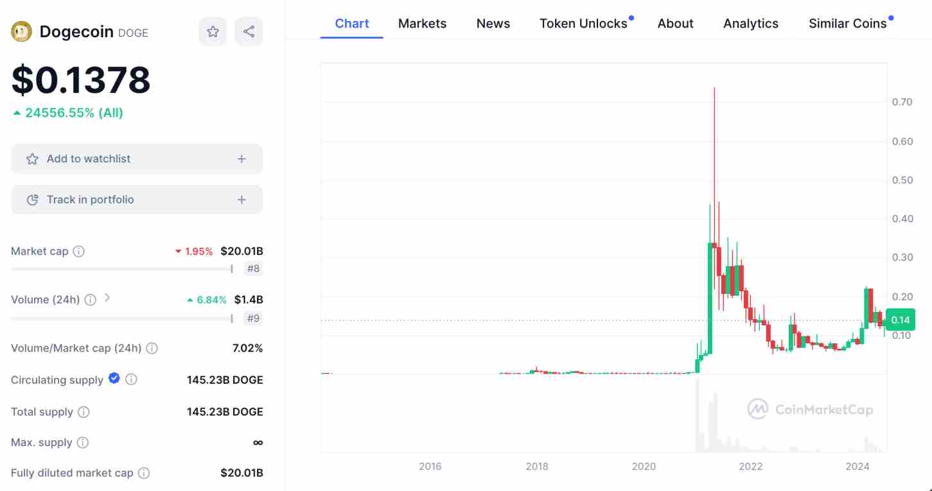Open the Token Unlocks tab

(583, 24)
